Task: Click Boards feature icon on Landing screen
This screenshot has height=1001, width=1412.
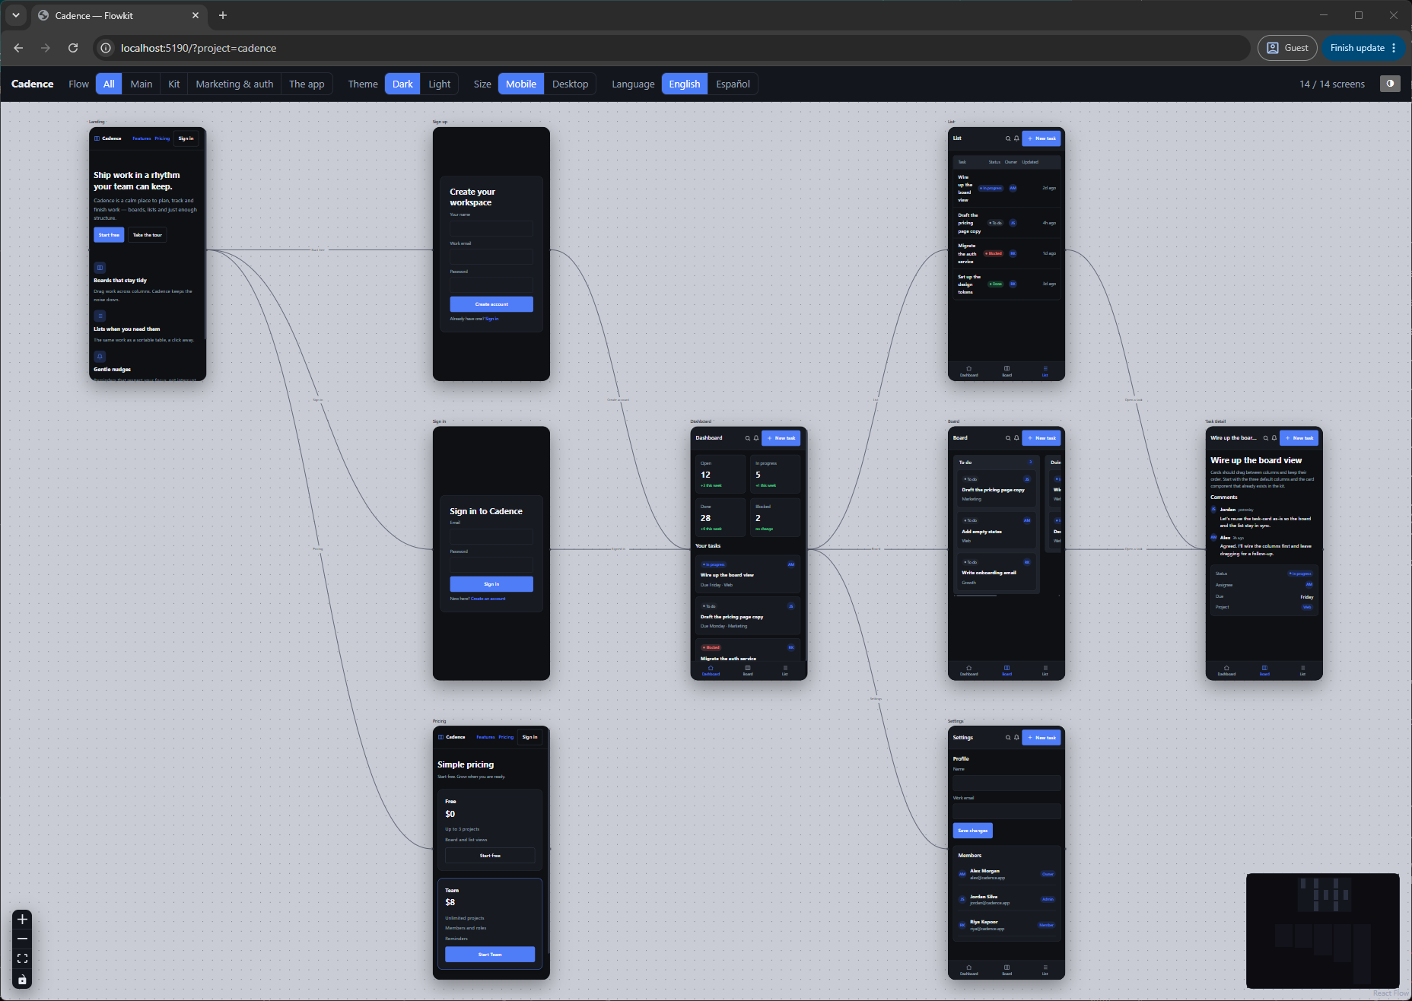Action: [100, 268]
